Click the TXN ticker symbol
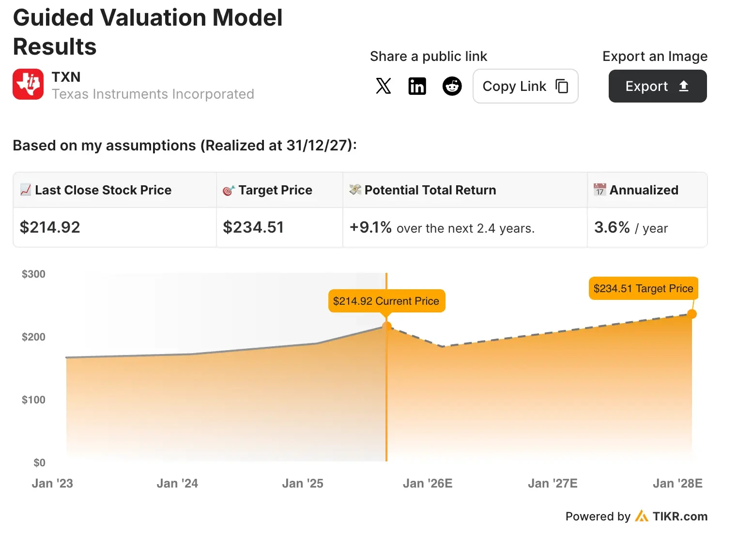This screenshot has width=738, height=533. (66, 77)
